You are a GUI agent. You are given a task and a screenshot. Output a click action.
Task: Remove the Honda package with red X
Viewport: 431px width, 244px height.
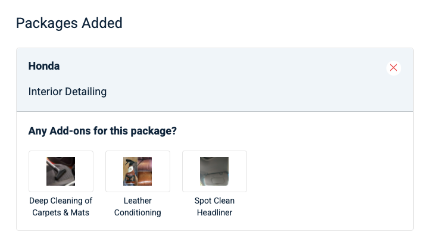click(x=393, y=68)
